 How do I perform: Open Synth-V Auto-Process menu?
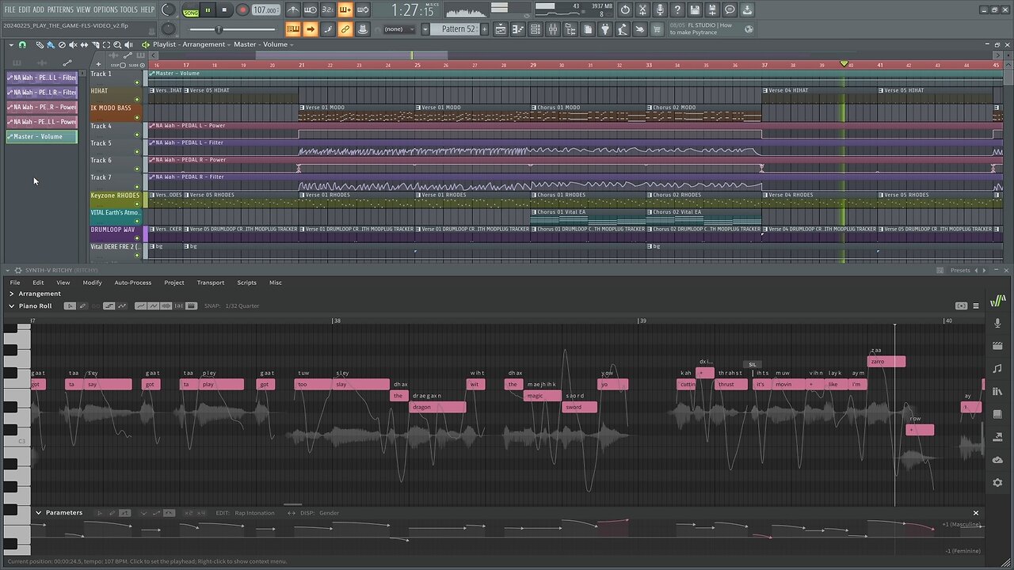tap(132, 283)
